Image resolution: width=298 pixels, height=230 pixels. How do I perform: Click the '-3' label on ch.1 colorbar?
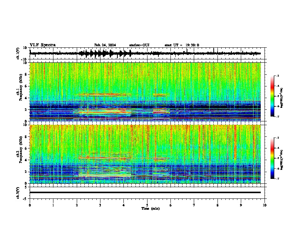coord(277,76)
